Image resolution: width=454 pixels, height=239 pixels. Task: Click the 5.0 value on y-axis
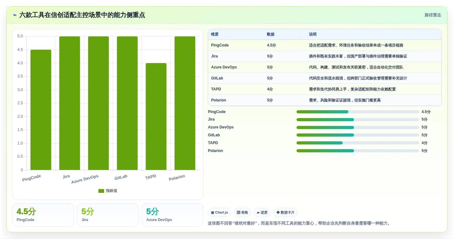pyautogui.click(x=20, y=36)
